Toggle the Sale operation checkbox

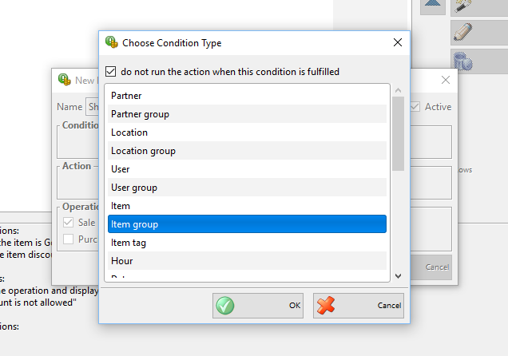pos(69,223)
